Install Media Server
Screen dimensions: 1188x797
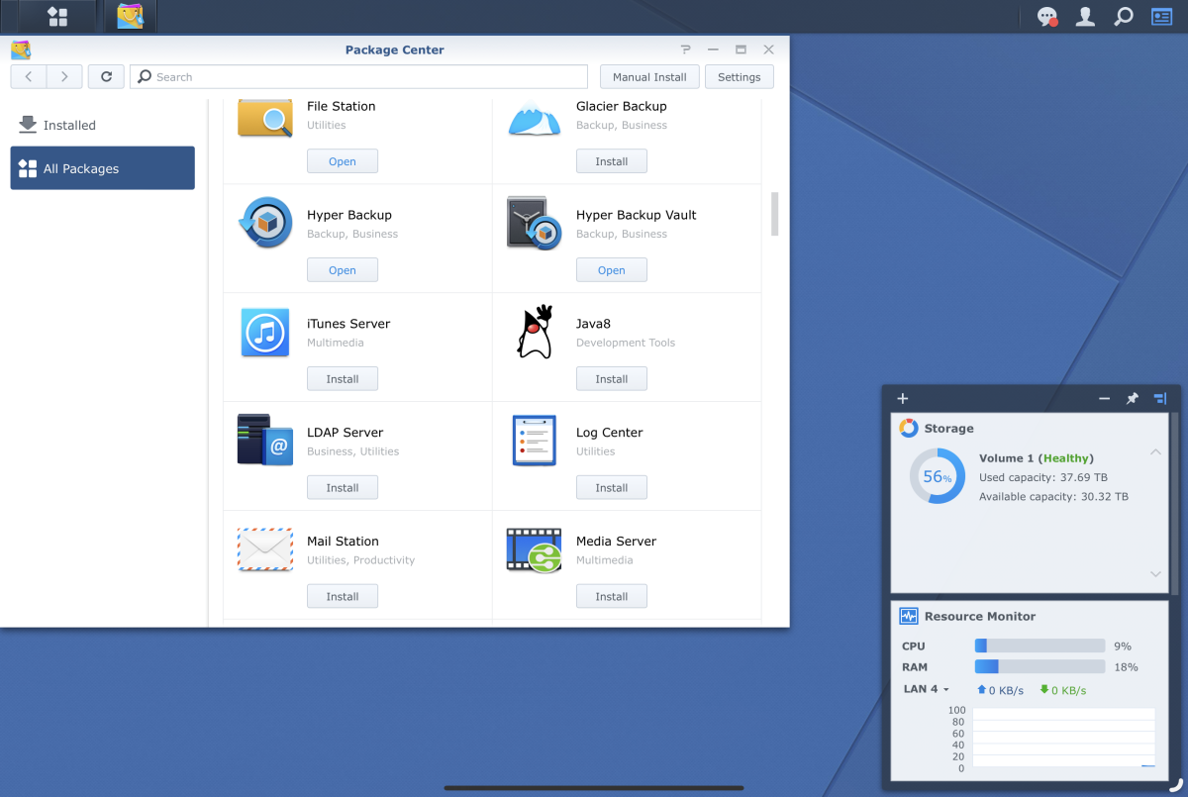coord(612,597)
